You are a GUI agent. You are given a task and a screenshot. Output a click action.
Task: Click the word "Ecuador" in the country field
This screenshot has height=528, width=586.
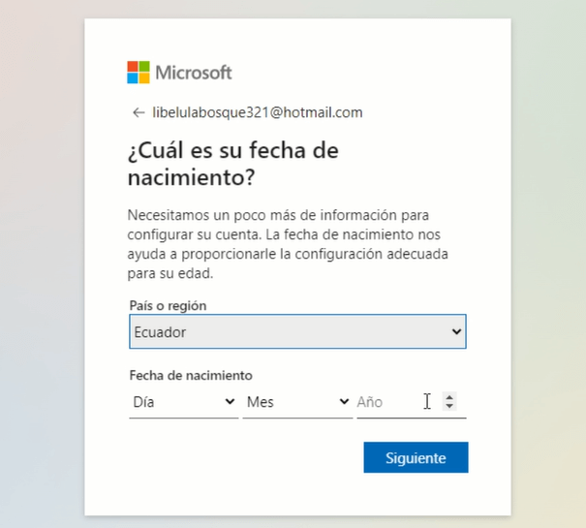point(161,332)
